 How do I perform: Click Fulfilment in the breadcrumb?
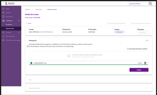[28, 9]
